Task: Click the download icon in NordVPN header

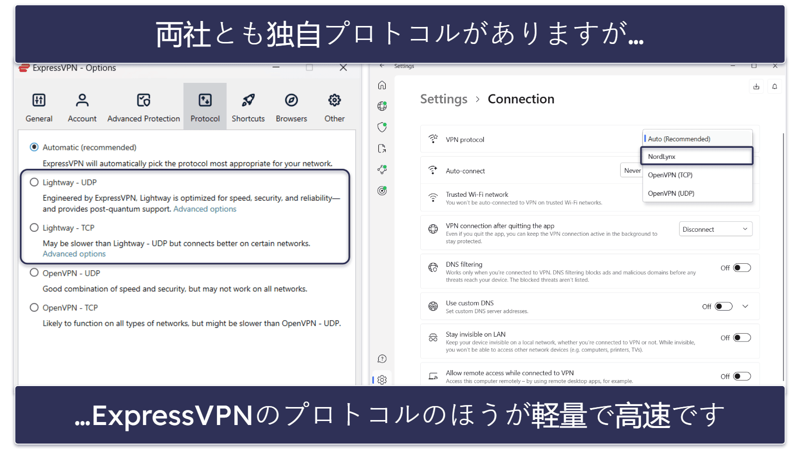Action: click(756, 86)
